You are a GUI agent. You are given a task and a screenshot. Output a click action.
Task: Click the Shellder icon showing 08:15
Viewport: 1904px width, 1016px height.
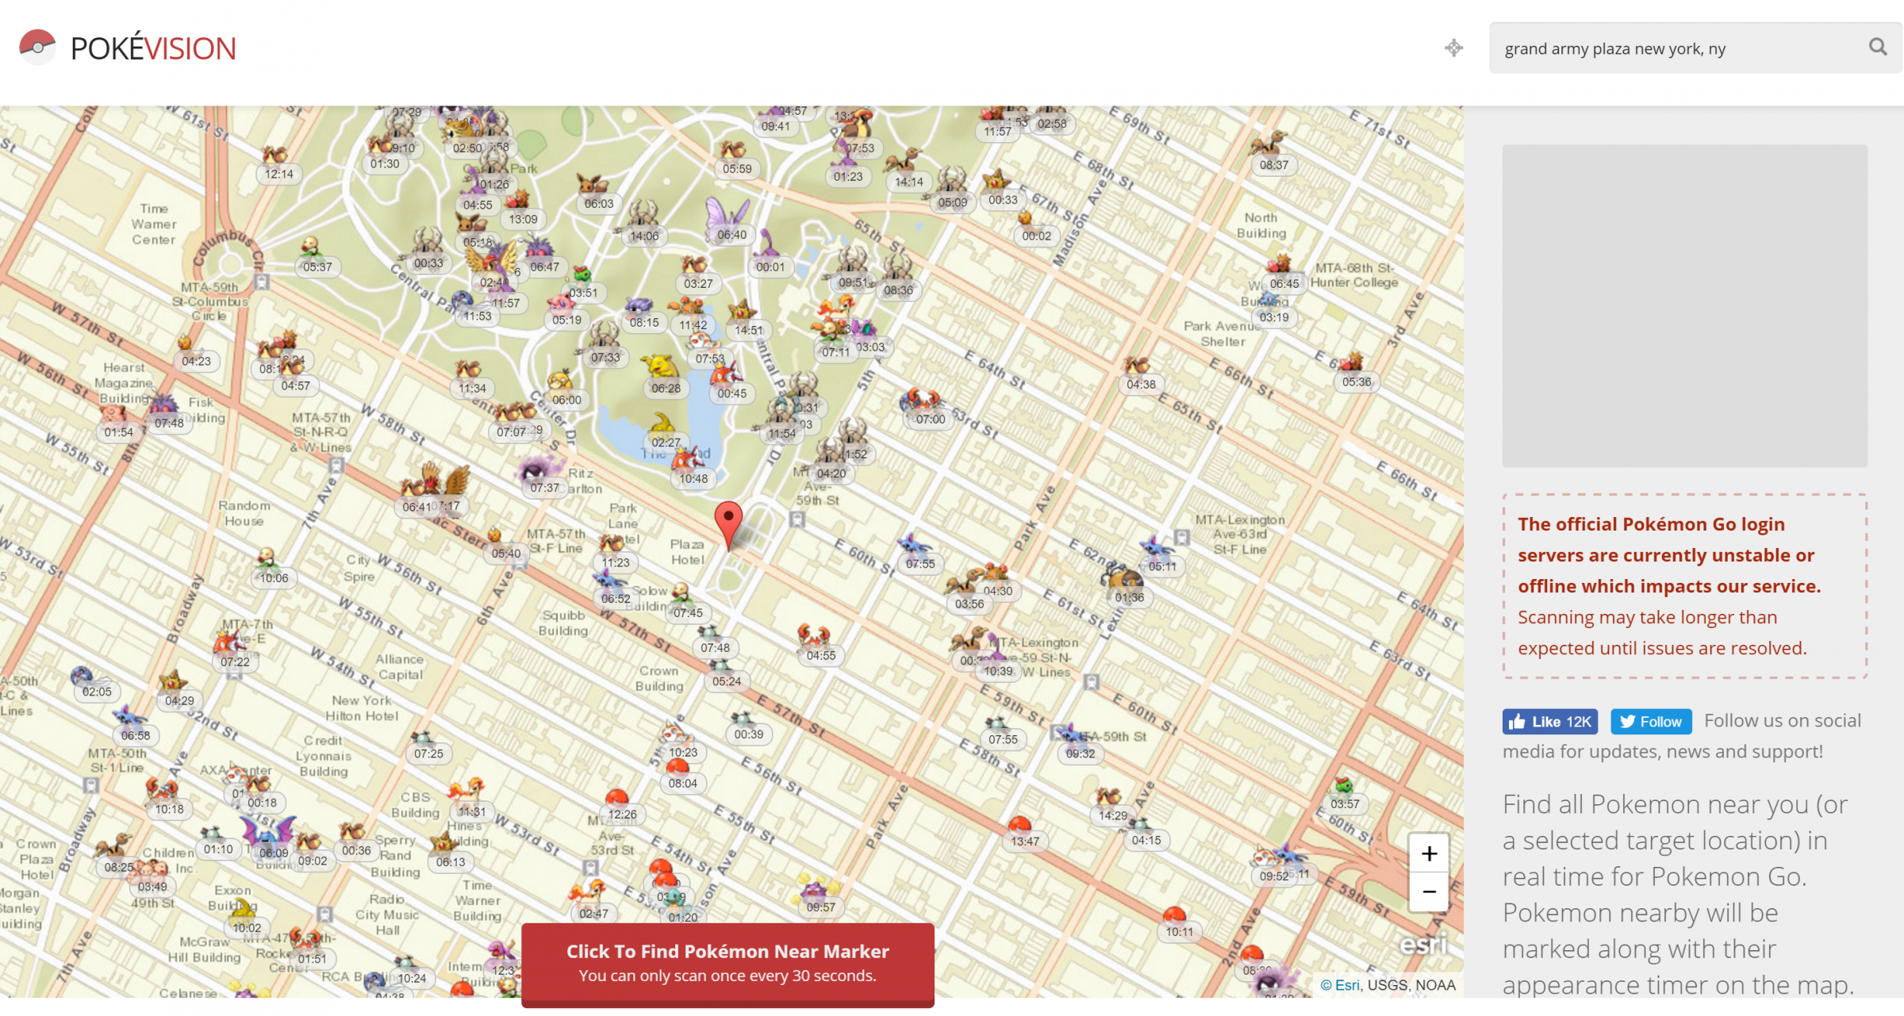(639, 305)
